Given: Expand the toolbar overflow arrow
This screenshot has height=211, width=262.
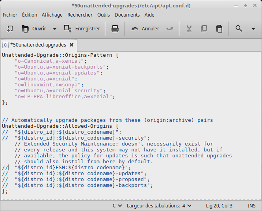Looking at the screenshot, I should tap(253, 29).
